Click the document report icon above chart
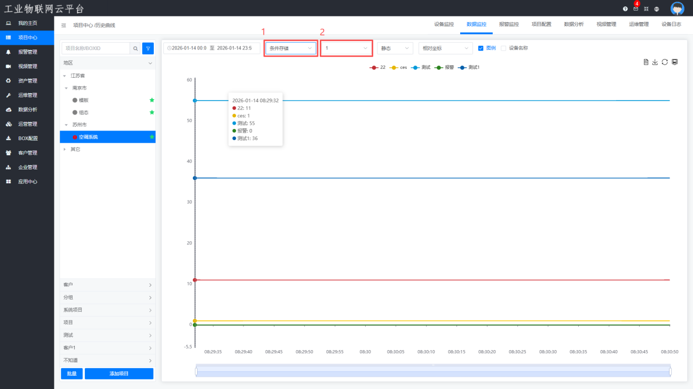This screenshot has height=389, width=693. [646, 62]
